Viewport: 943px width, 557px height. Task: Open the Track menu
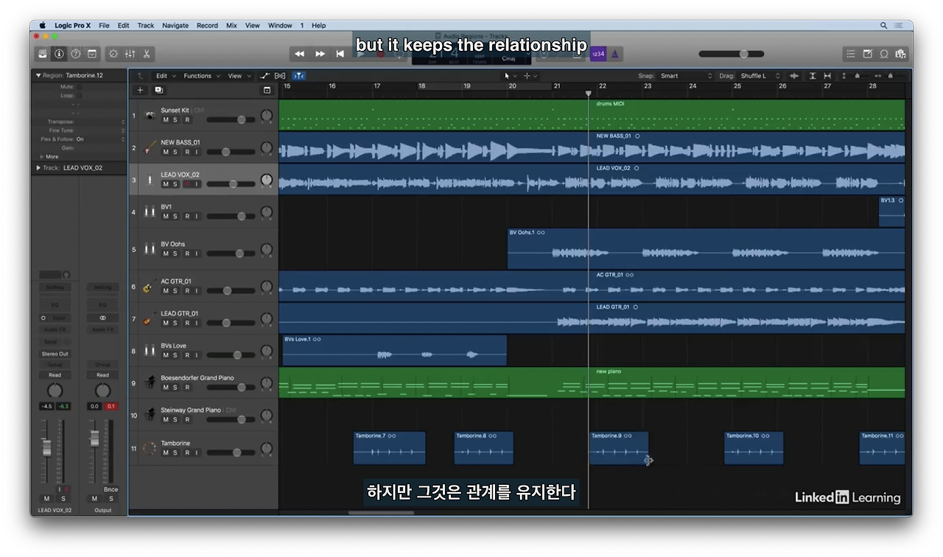coord(146,25)
